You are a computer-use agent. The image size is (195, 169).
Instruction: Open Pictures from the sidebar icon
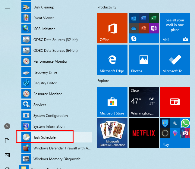pyautogui.click(x=7, y=155)
